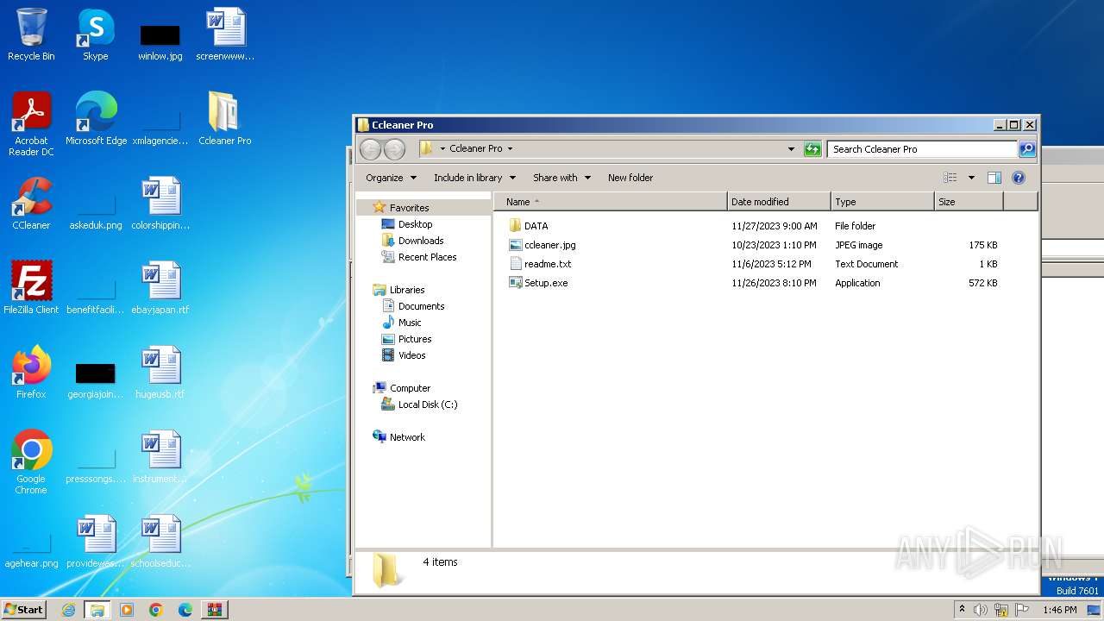Open Edge from the taskbar

(185, 610)
